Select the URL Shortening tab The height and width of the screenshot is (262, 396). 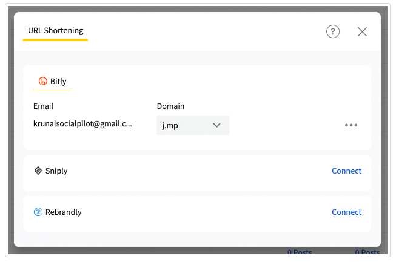point(55,31)
